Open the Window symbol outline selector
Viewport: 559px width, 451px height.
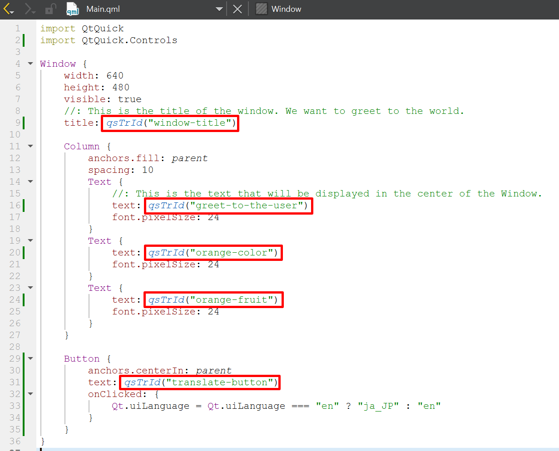pos(286,9)
